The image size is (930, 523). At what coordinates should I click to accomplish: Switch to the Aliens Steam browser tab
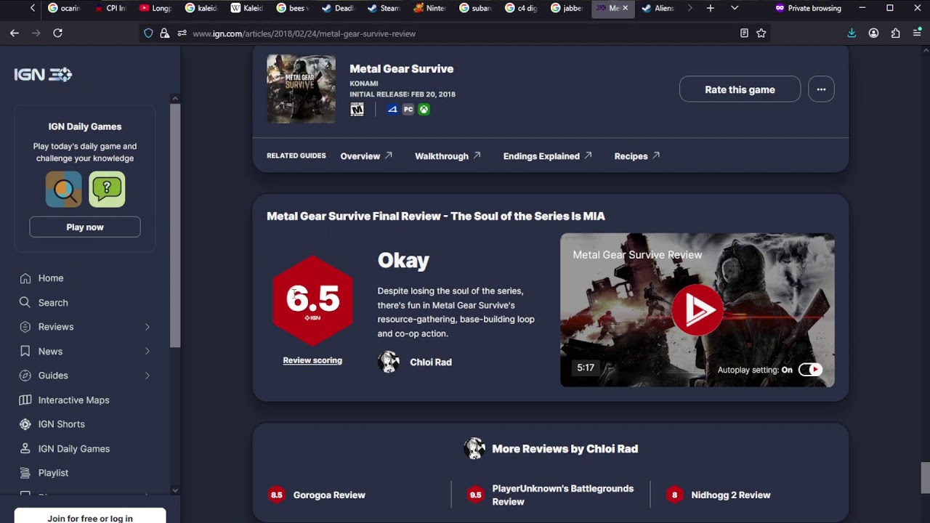coord(658,8)
